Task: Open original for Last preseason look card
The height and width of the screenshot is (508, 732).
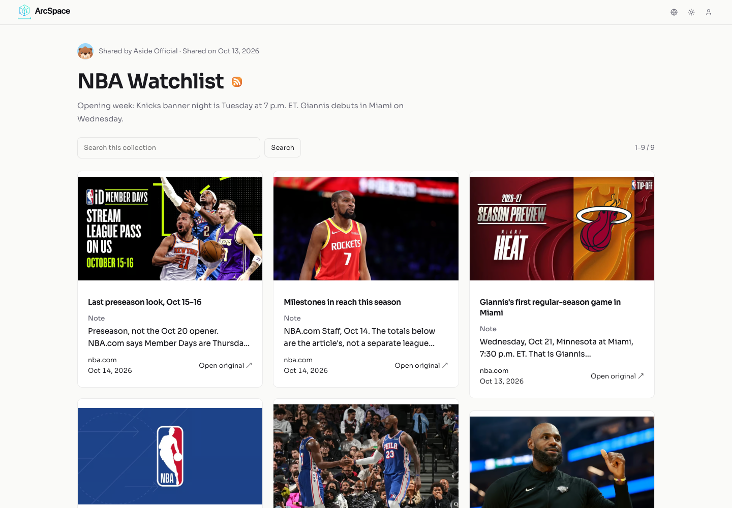Action: [x=225, y=365]
